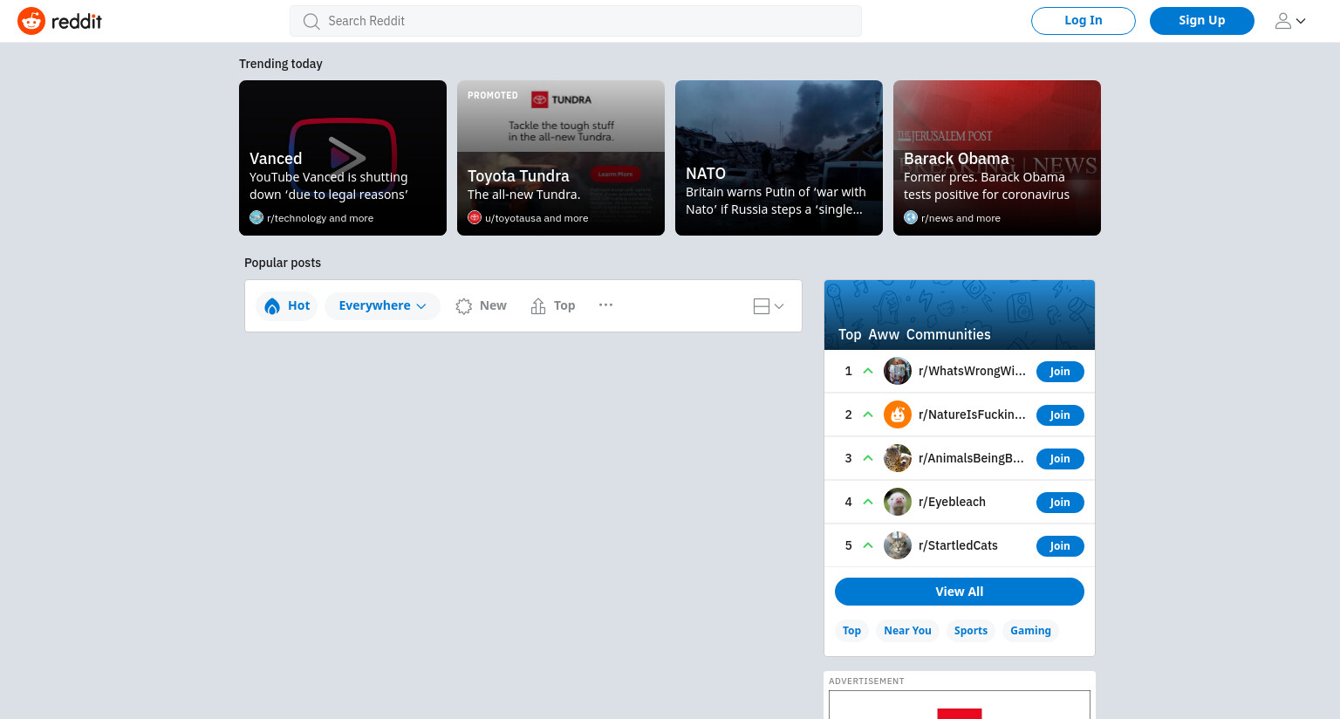Viewport: 1340px width, 719px height.
Task: Click r/technology icon on Vanced card
Action: (256, 217)
